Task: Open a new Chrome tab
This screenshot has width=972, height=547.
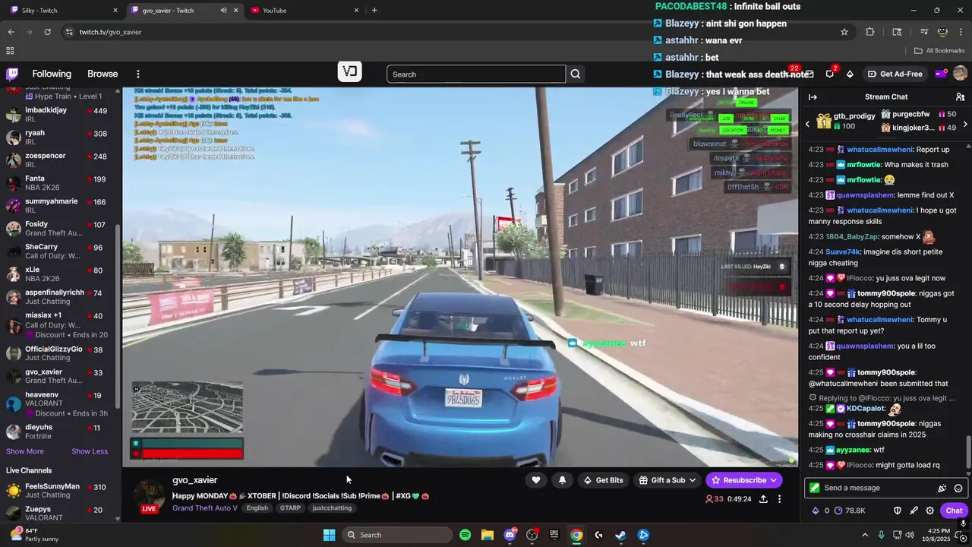Action: click(x=374, y=11)
